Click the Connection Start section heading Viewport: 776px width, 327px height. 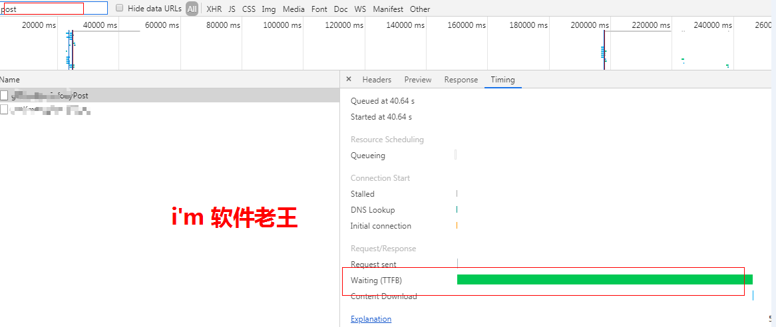(x=380, y=178)
